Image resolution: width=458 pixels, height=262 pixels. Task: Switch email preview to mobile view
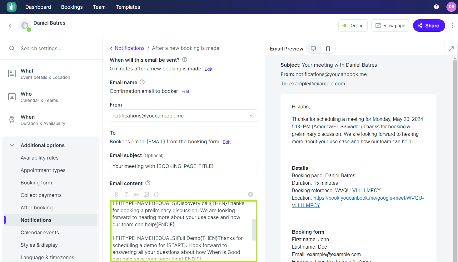pos(328,49)
